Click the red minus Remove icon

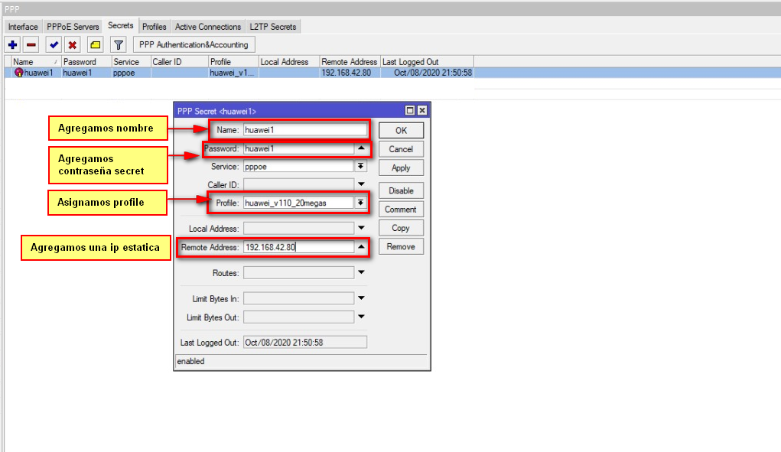tap(31, 45)
